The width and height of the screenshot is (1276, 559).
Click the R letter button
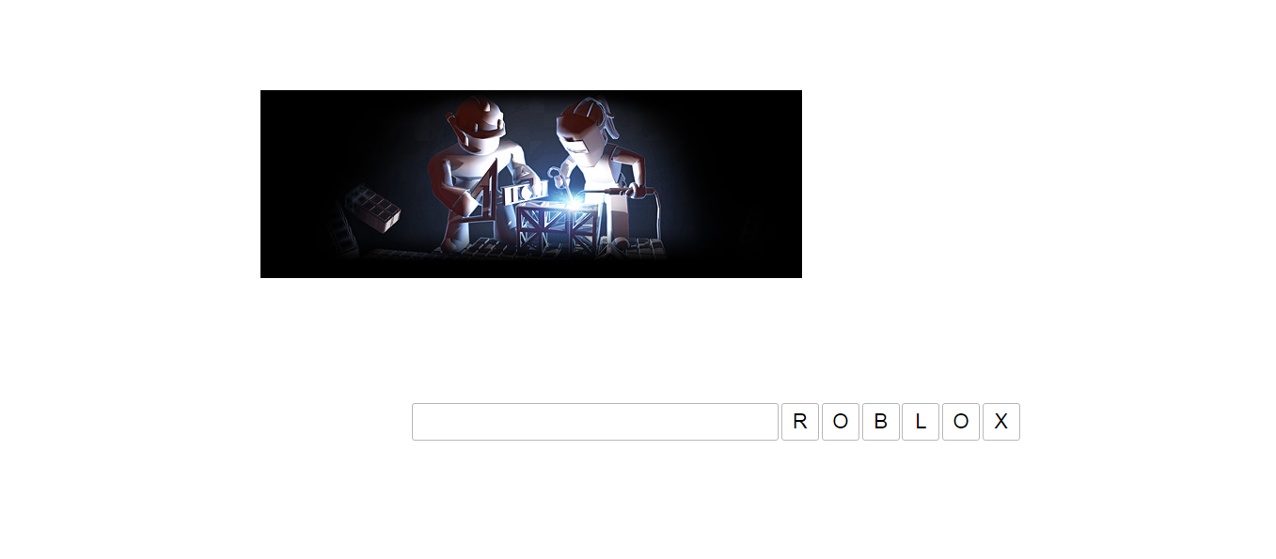pyautogui.click(x=800, y=422)
